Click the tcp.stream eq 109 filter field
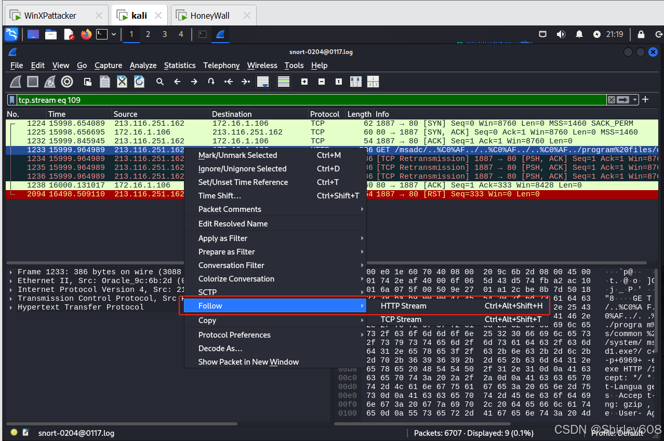The height and width of the screenshot is (441, 664). pyautogui.click(x=312, y=100)
